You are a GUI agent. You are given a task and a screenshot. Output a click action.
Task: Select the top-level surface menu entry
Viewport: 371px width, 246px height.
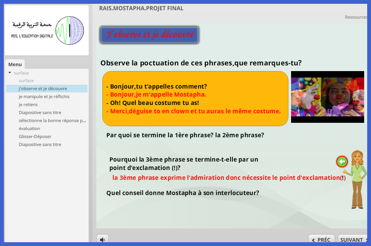[x=21, y=73]
